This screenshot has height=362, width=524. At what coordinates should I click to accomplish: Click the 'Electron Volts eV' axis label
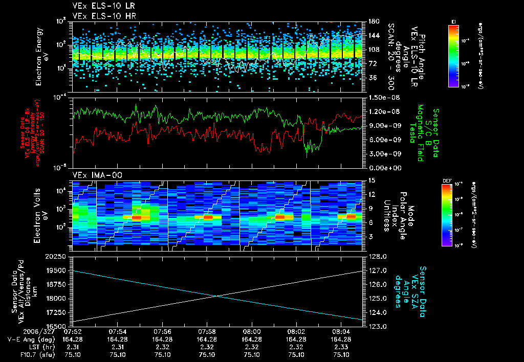click(40, 215)
